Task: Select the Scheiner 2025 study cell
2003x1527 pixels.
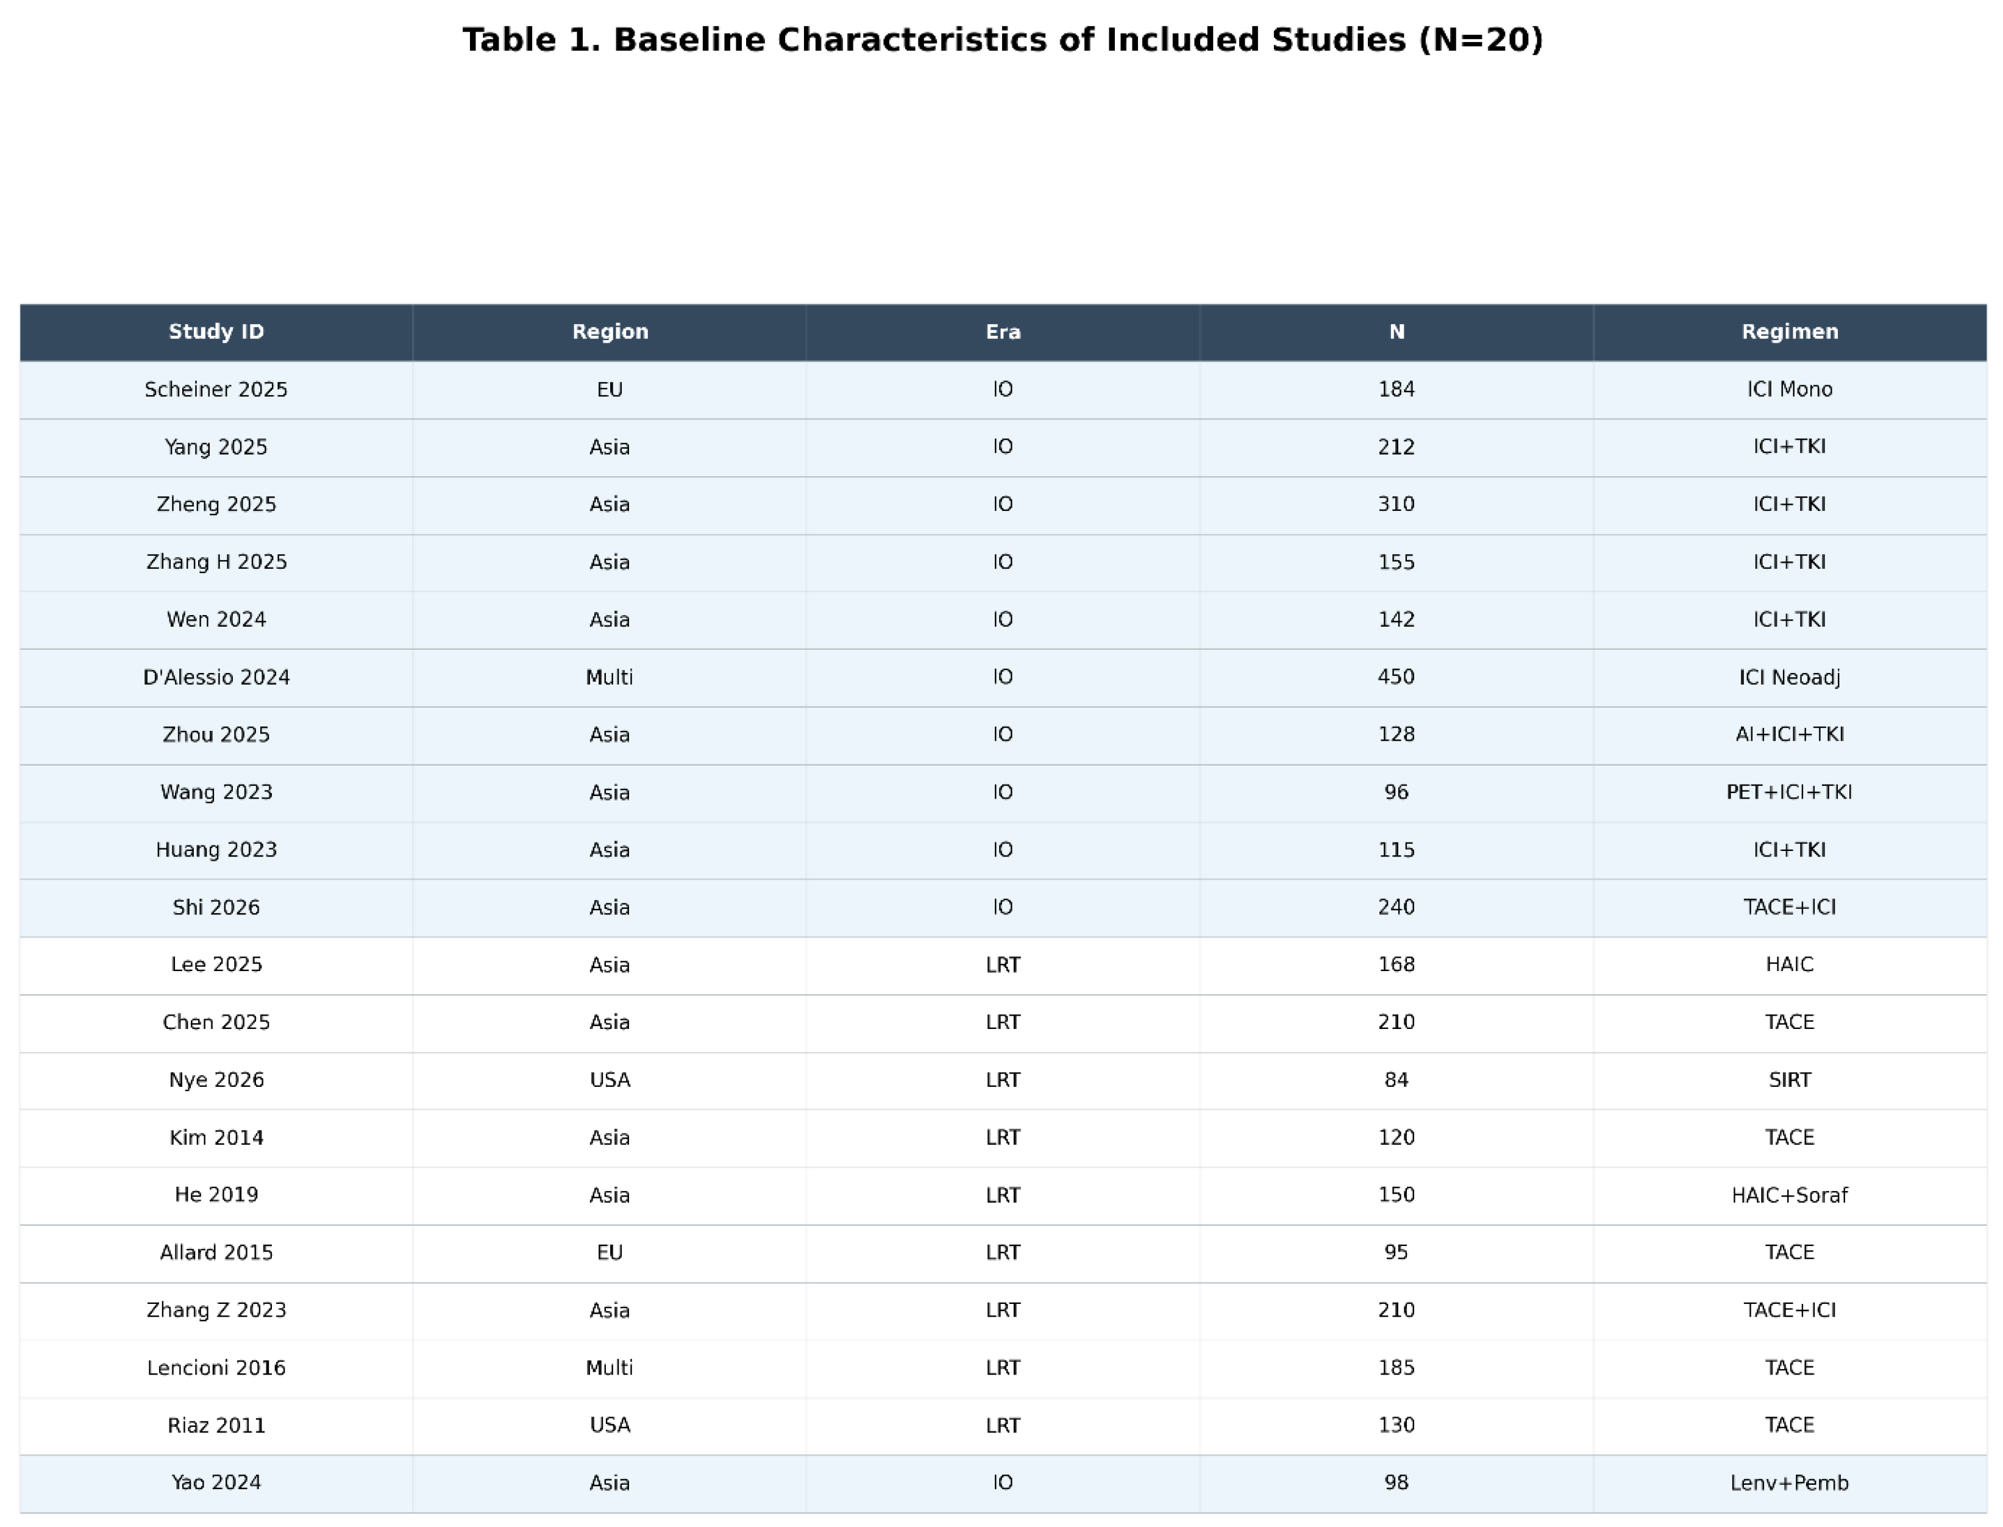Action: (216, 390)
